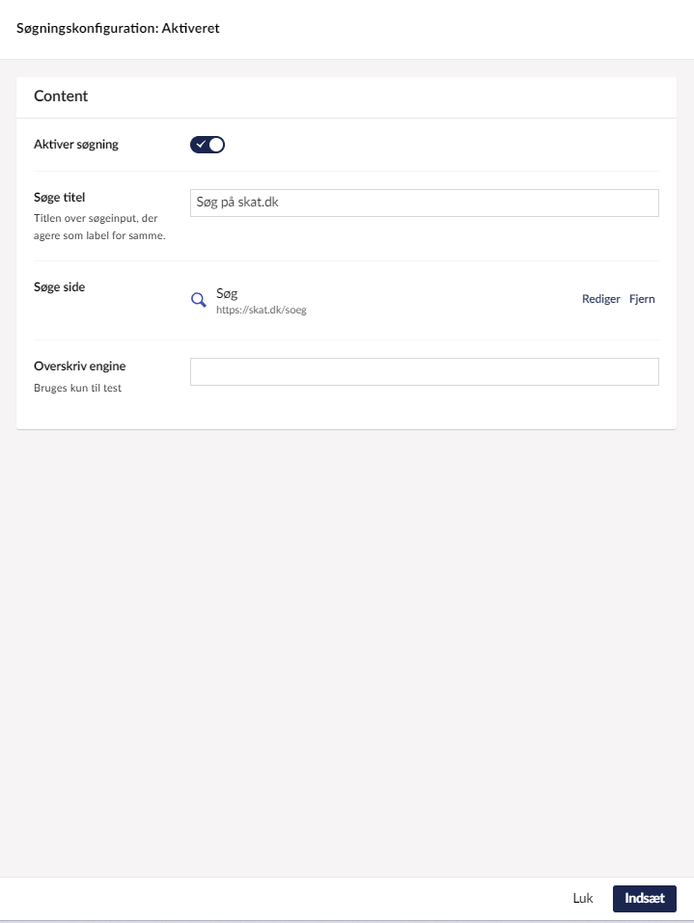Click the https://skat.dk/soeg URL text
Image resolution: width=694 pixels, height=923 pixels.
click(261, 311)
